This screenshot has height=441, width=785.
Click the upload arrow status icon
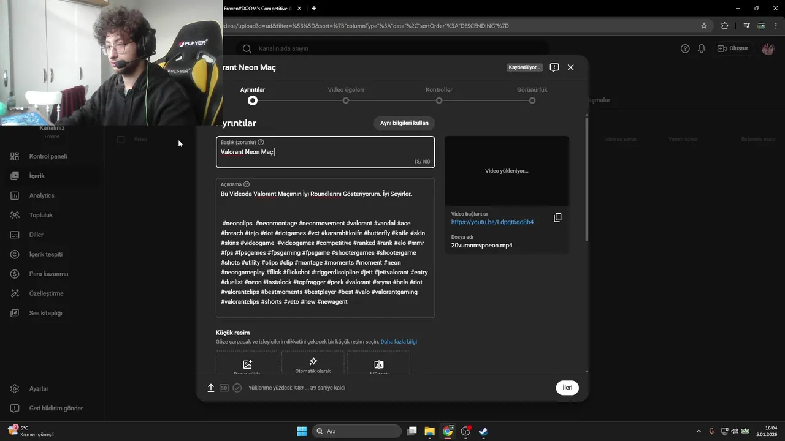click(211, 388)
